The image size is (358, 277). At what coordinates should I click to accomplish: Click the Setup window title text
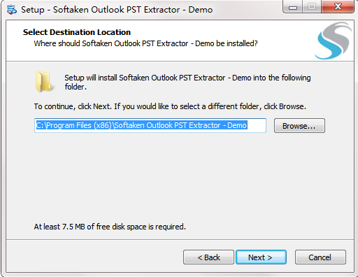point(117,10)
